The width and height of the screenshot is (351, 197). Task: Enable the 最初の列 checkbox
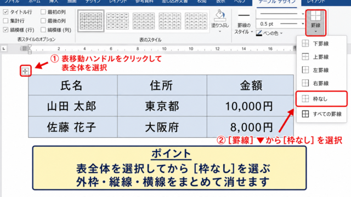pyautogui.click(x=43, y=12)
